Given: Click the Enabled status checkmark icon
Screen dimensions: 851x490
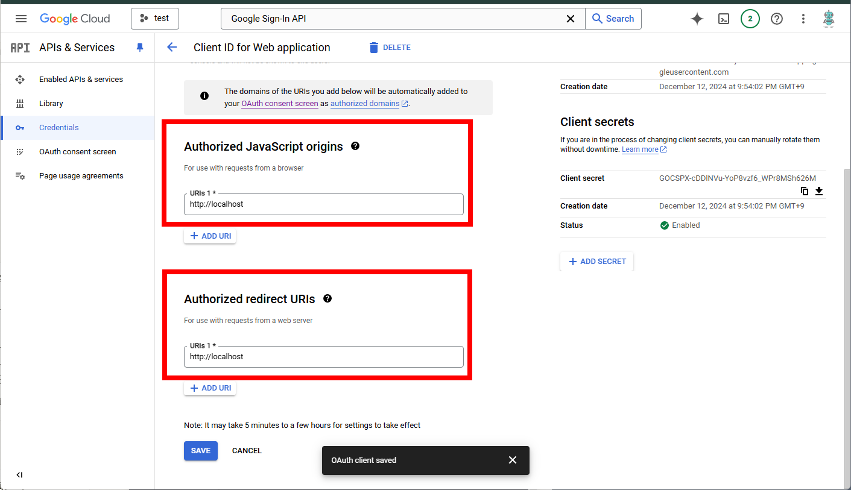Looking at the screenshot, I should pos(665,225).
